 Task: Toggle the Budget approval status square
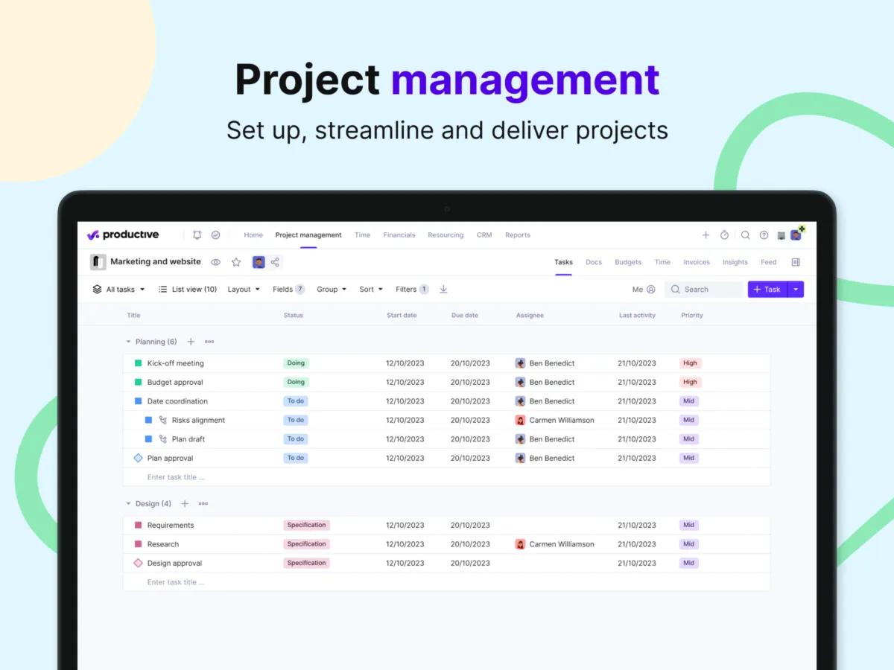[x=138, y=382]
